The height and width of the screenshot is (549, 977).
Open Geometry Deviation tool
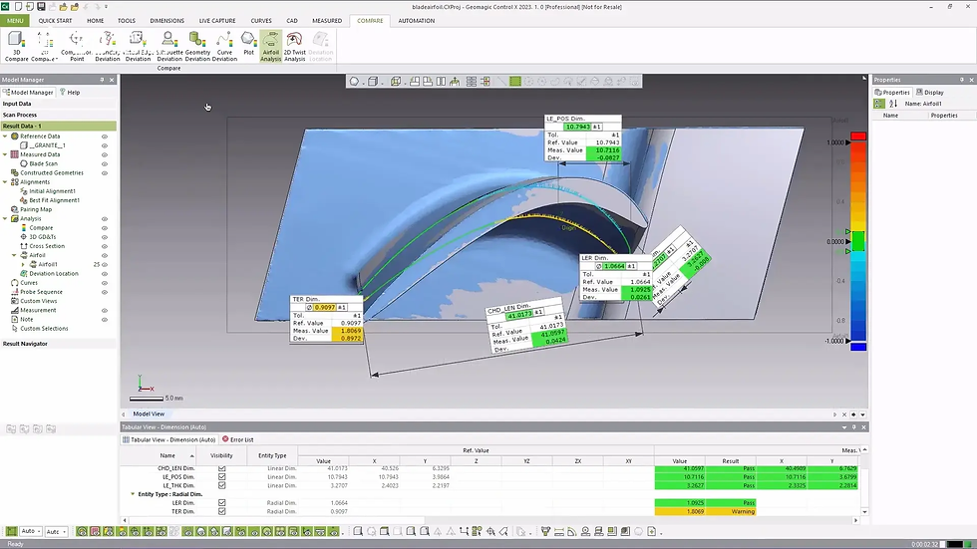pyautogui.click(x=197, y=46)
